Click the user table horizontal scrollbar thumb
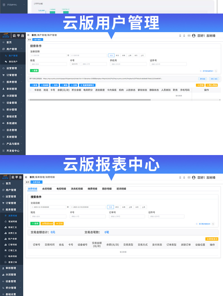 pos(90,100)
